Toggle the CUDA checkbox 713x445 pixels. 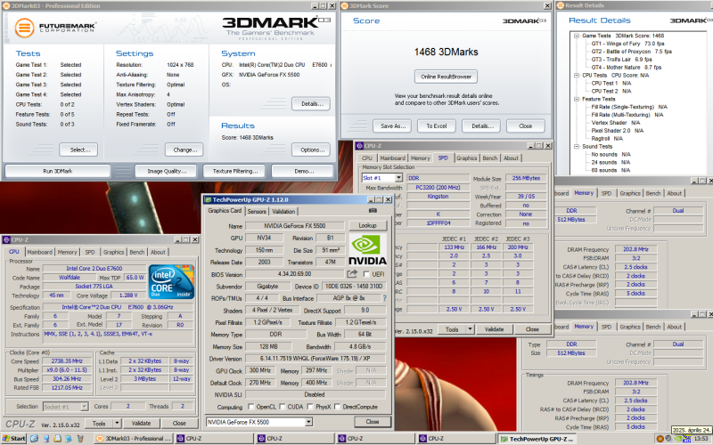click(x=283, y=407)
